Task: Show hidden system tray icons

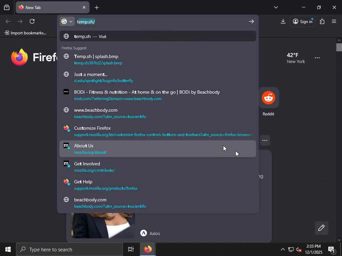Action: [283, 249]
